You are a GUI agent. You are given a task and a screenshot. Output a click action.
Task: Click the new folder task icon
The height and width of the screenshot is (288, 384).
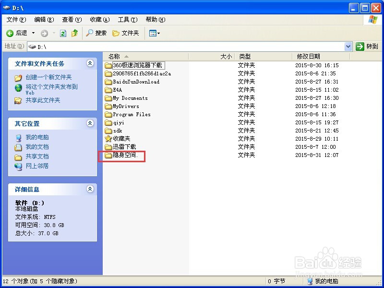click(18, 78)
